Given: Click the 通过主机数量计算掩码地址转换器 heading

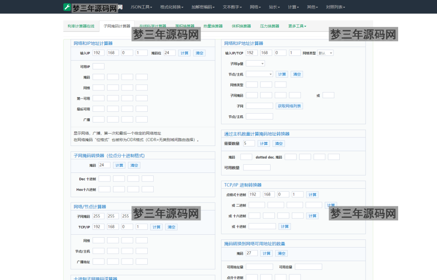Looking at the screenshot, I should [256, 134].
